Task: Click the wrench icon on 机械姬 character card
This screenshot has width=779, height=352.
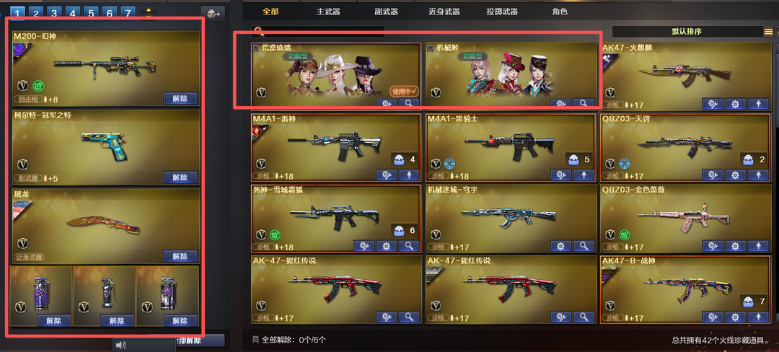Action: pyautogui.click(x=560, y=103)
